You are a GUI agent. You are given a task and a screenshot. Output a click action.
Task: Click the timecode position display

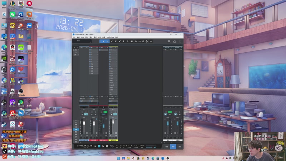click(85, 146)
